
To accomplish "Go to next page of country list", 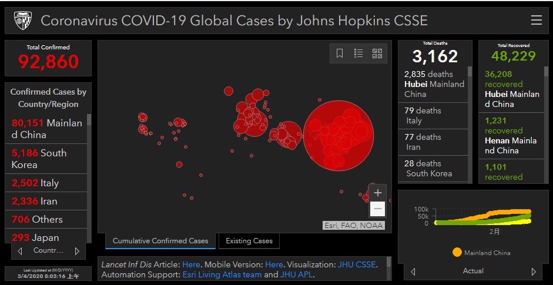I will coord(77,251).
